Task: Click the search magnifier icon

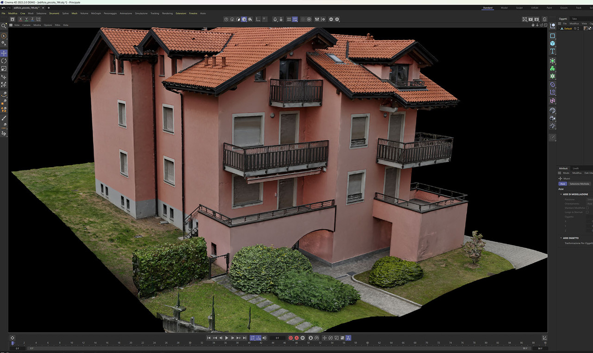Action: point(4,25)
